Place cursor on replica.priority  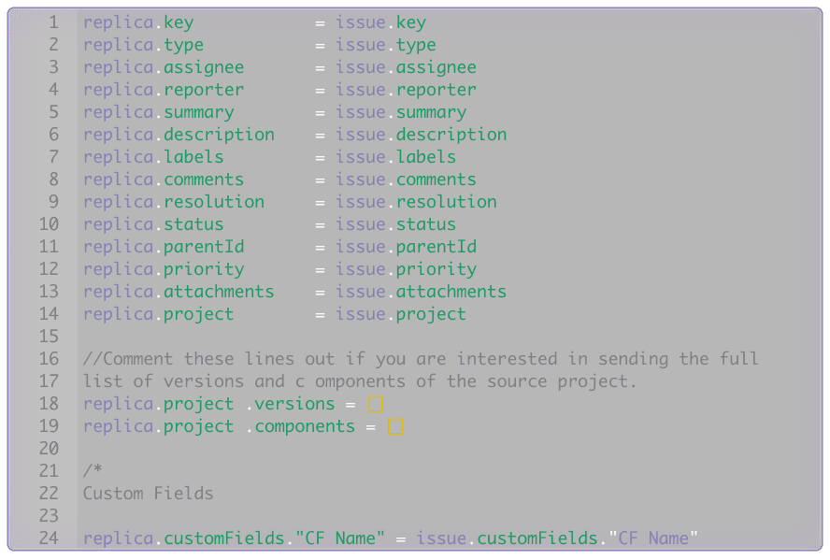coord(163,269)
